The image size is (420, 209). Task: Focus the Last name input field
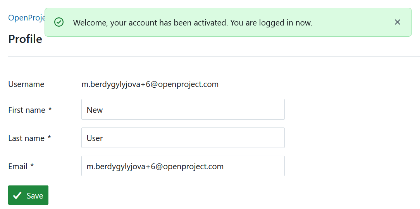coord(183,138)
